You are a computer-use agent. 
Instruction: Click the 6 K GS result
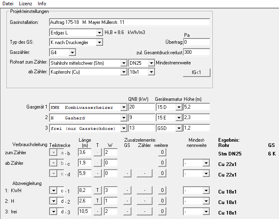click(272, 154)
